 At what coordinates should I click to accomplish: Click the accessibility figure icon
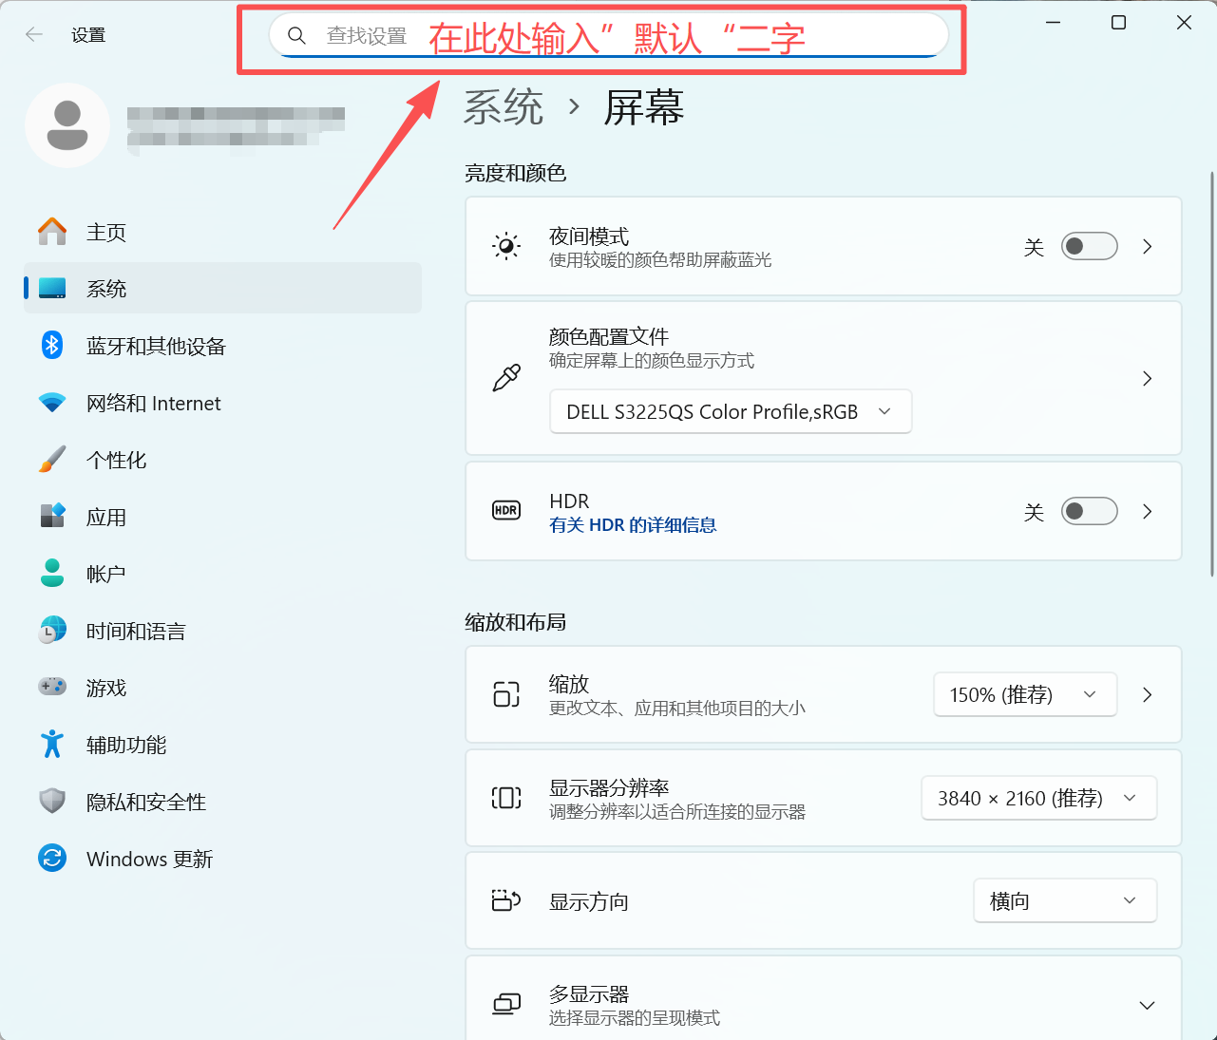52,745
